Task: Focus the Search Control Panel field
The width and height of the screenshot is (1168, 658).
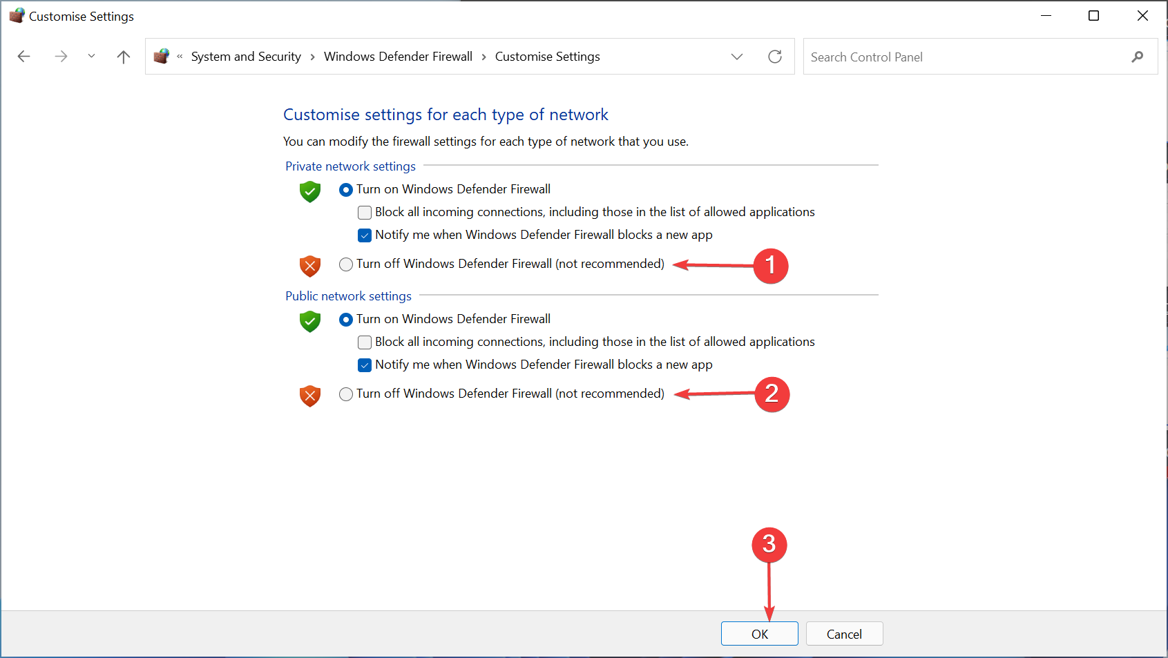Action: tap(980, 57)
